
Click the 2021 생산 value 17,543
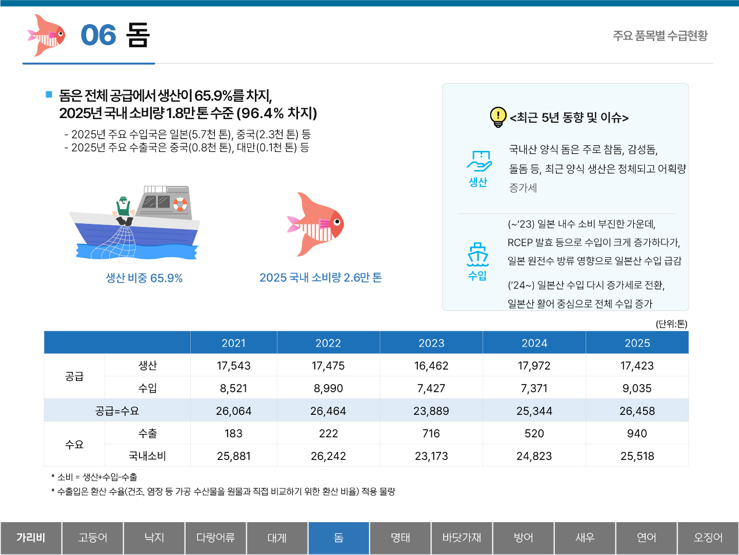233,366
